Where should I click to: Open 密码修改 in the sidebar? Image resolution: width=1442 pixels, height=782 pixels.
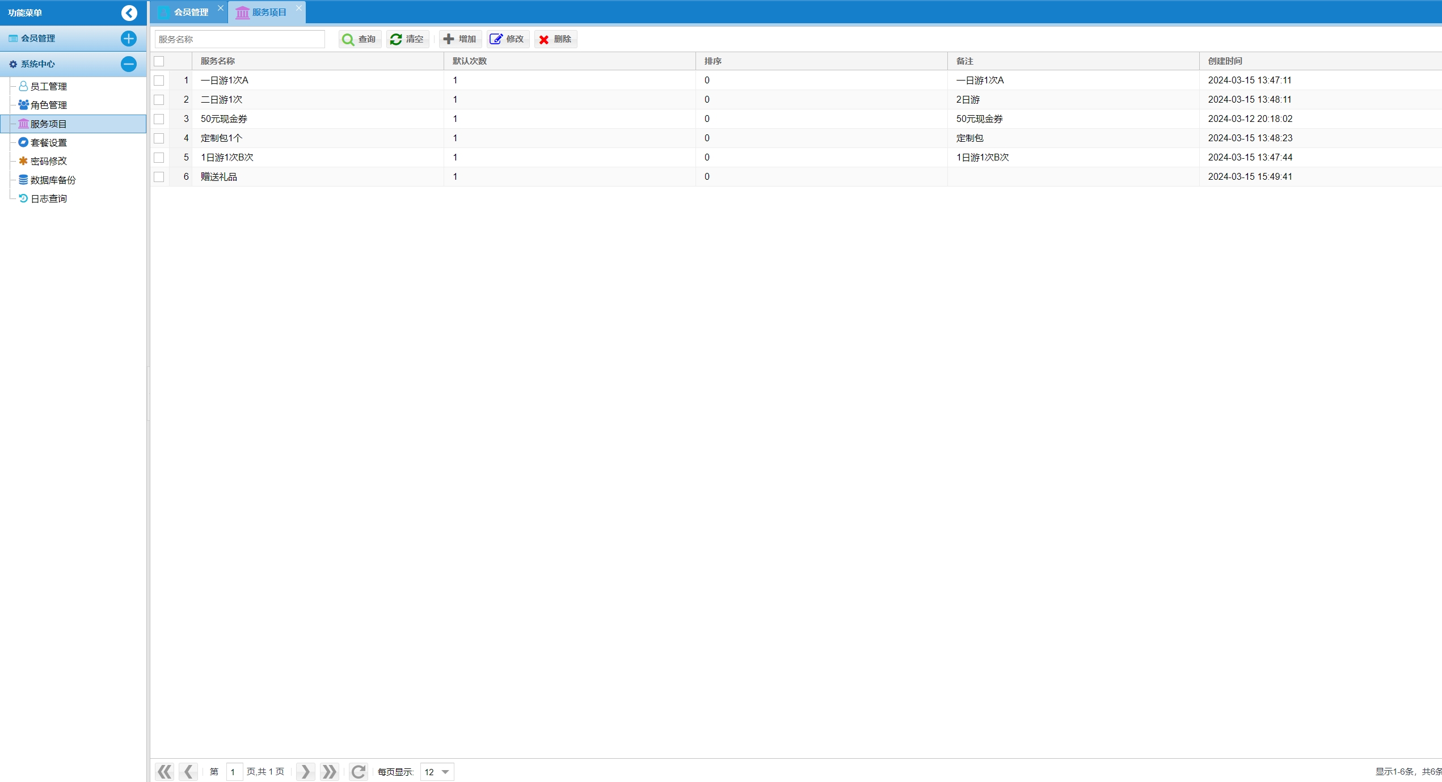coord(49,161)
